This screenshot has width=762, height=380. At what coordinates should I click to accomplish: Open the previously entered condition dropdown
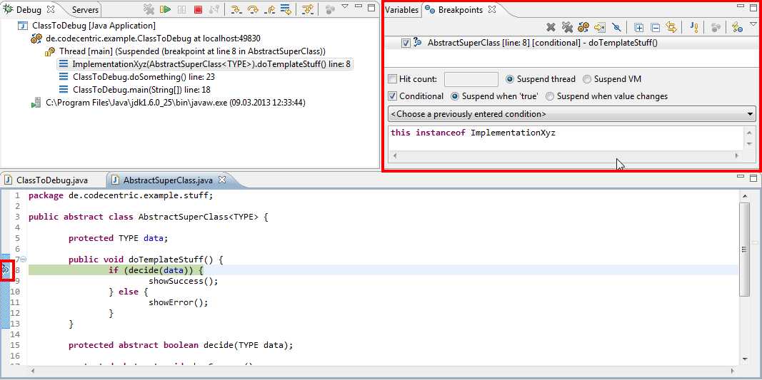pyautogui.click(x=571, y=114)
